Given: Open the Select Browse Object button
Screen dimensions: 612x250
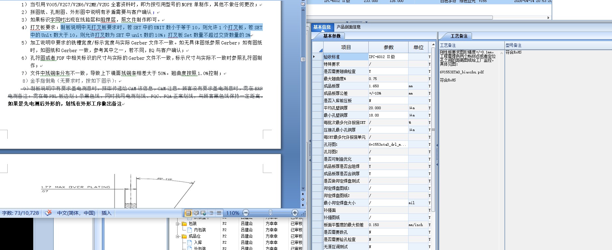Looking at the screenshot, I should pos(303,199).
